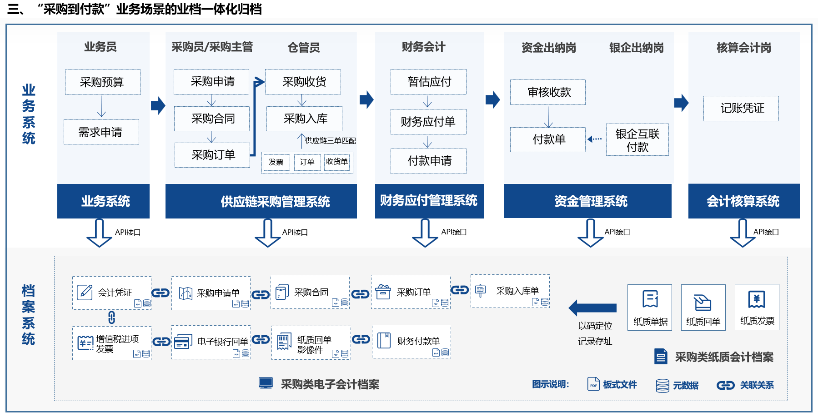Click the 采购订单 box icon
Viewport: 818px width, 417px height.
pyautogui.click(x=383, y=291)
